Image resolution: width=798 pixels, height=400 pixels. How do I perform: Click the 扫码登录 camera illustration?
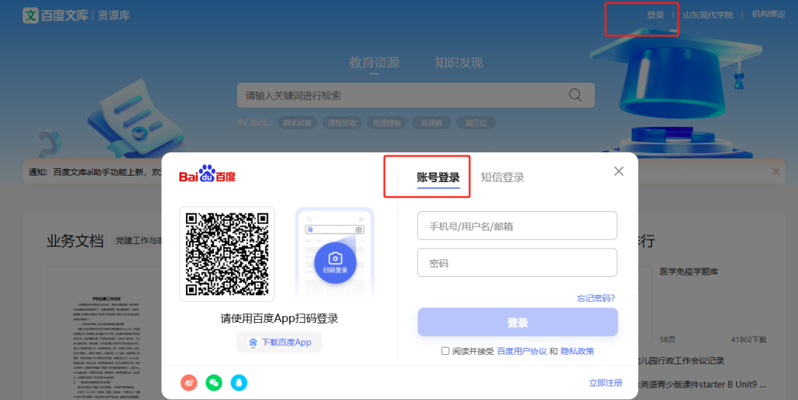tap(335, 254)
